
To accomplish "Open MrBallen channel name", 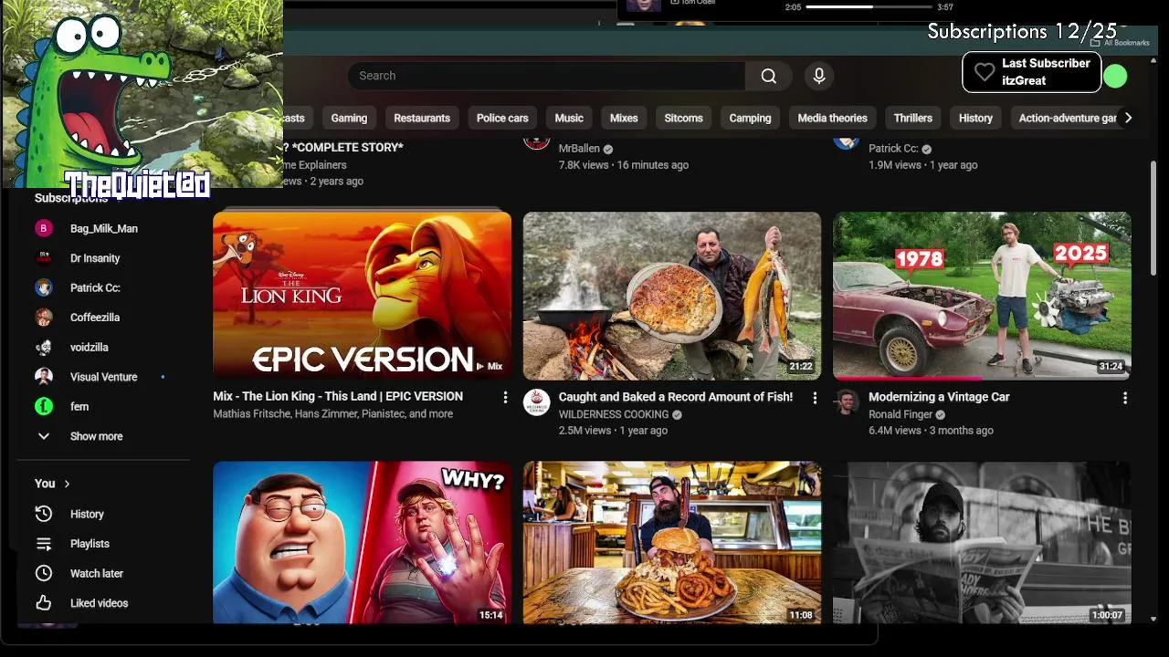I will coord(579,149).
